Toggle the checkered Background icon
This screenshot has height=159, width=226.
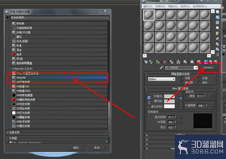[218, 23]
